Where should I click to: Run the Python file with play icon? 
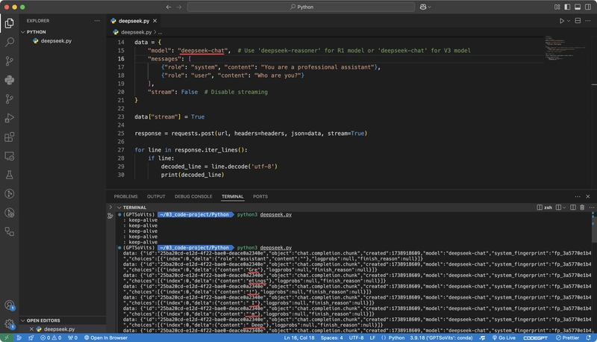pos(562,21)
